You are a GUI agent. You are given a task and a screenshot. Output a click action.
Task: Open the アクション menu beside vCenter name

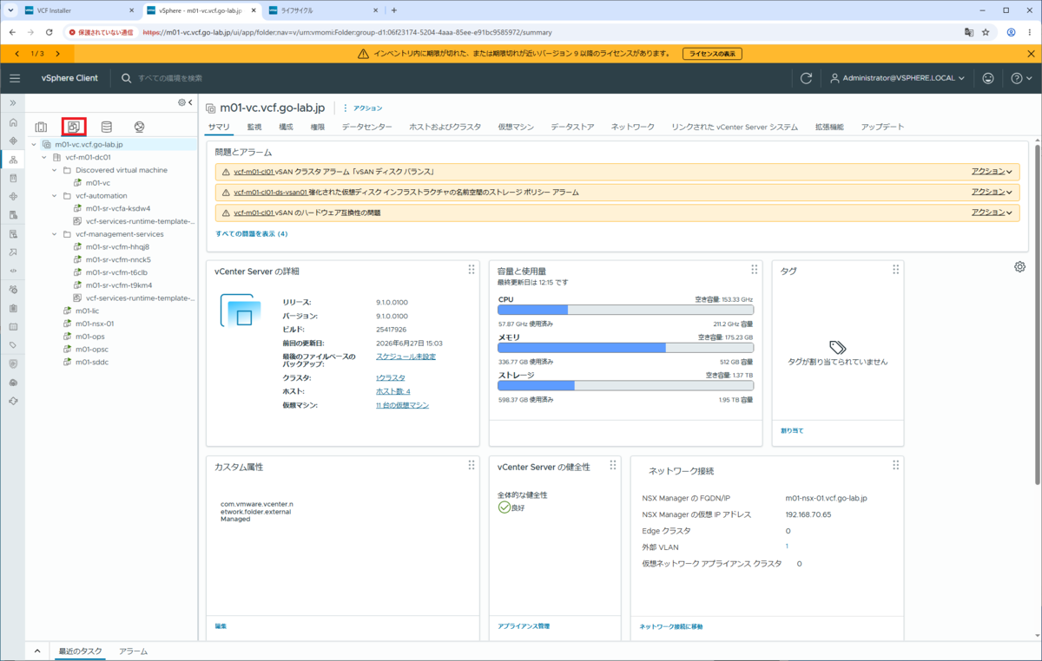363,108
